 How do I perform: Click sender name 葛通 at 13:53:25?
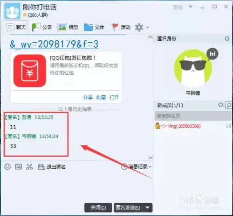[x=27, y=117]
